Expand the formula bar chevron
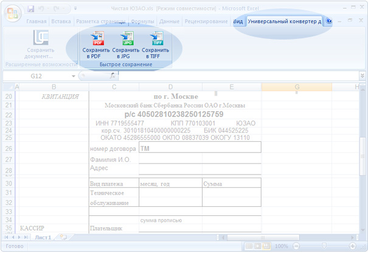Image resolution: width=368 pixels, height=253 pixels. (x=362, y=76)
